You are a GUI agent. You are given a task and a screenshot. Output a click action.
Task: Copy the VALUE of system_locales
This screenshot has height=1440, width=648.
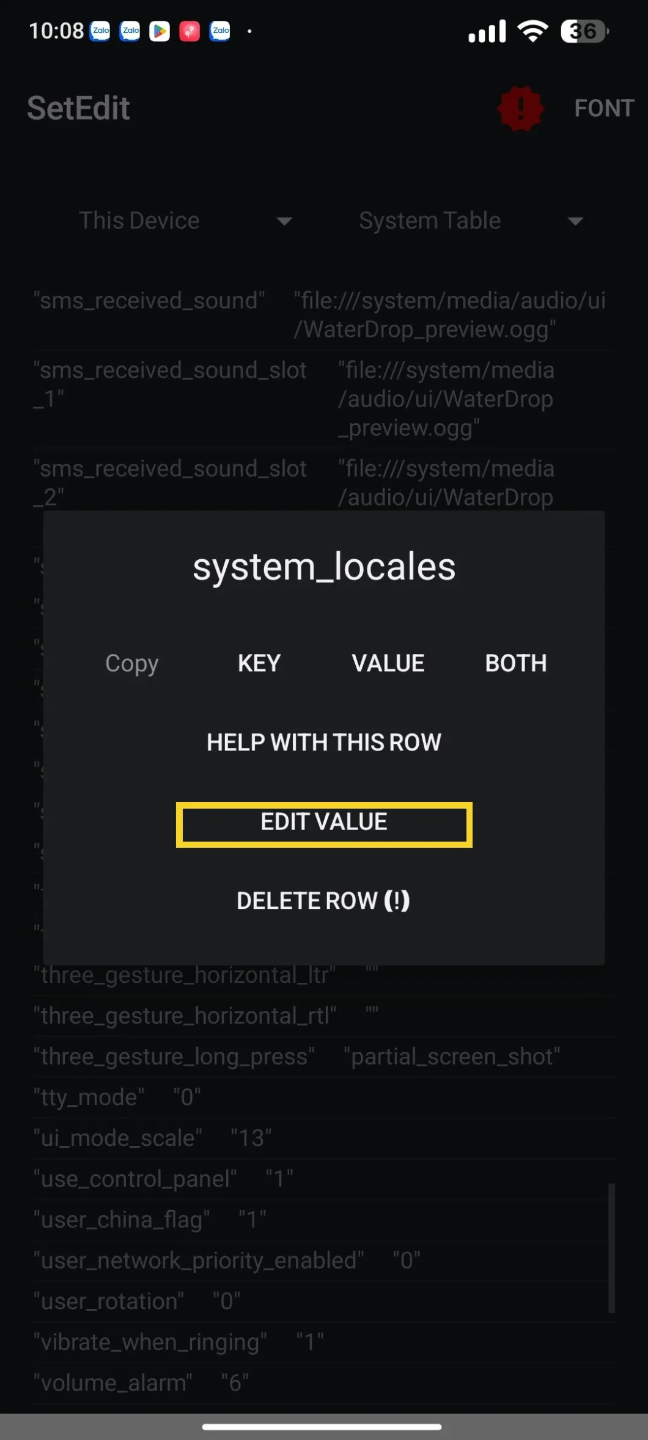pyautogui.click(x=388, y=663)
